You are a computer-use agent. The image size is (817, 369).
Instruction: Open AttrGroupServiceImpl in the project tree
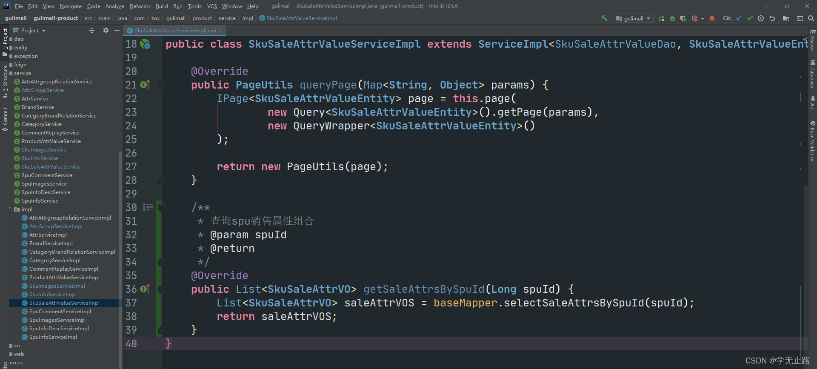pos(55,226)
